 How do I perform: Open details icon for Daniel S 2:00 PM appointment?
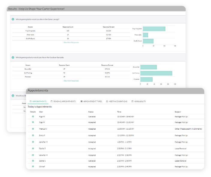pos(33,148)
